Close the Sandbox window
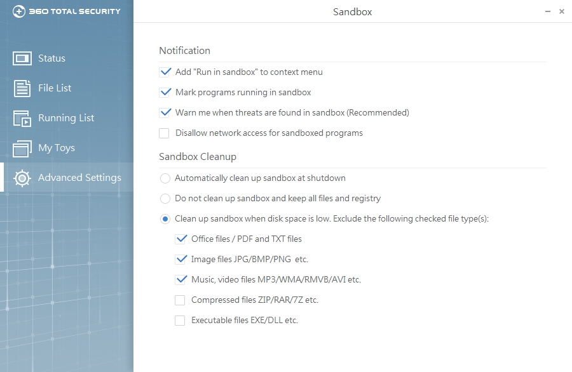 (562, 11)
